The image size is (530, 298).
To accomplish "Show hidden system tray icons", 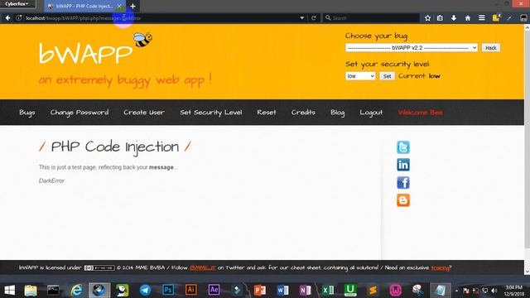I will (456, 291).
